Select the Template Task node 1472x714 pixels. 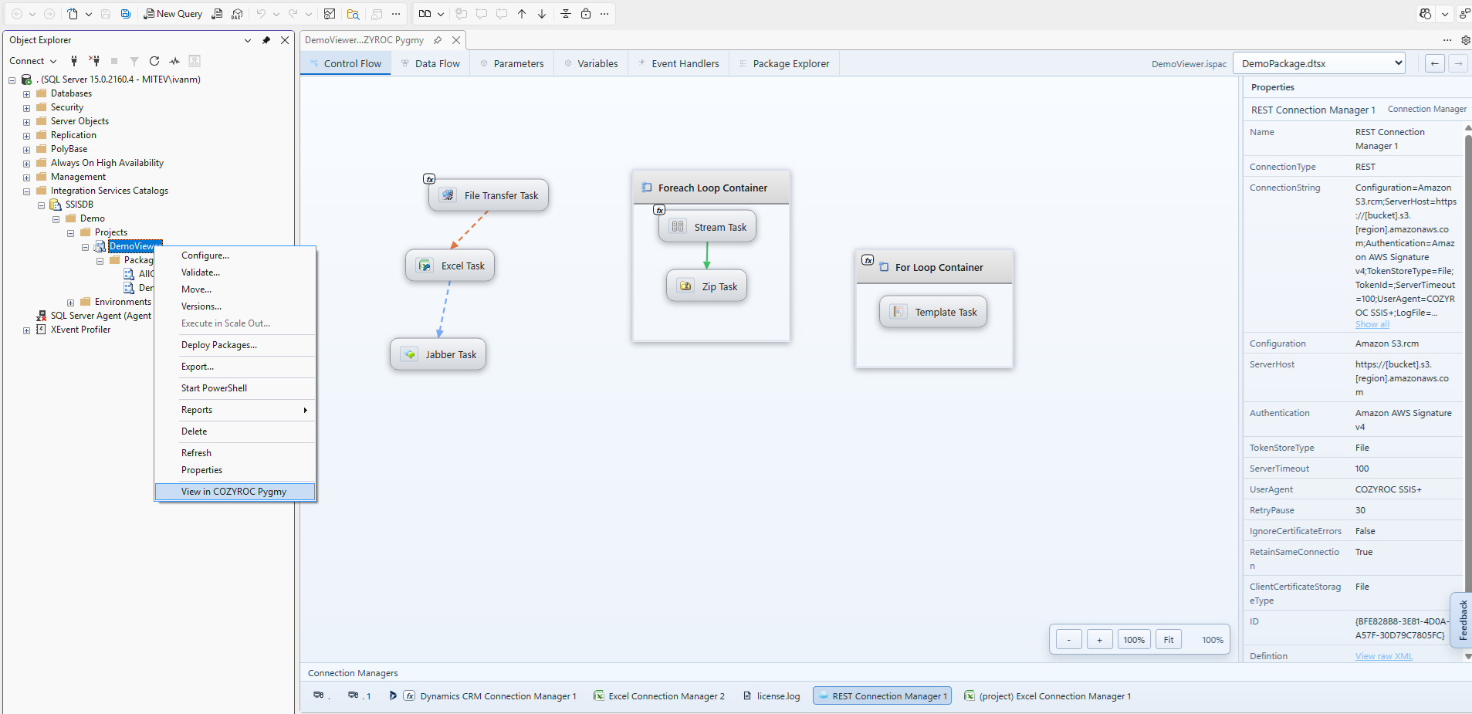933,312
